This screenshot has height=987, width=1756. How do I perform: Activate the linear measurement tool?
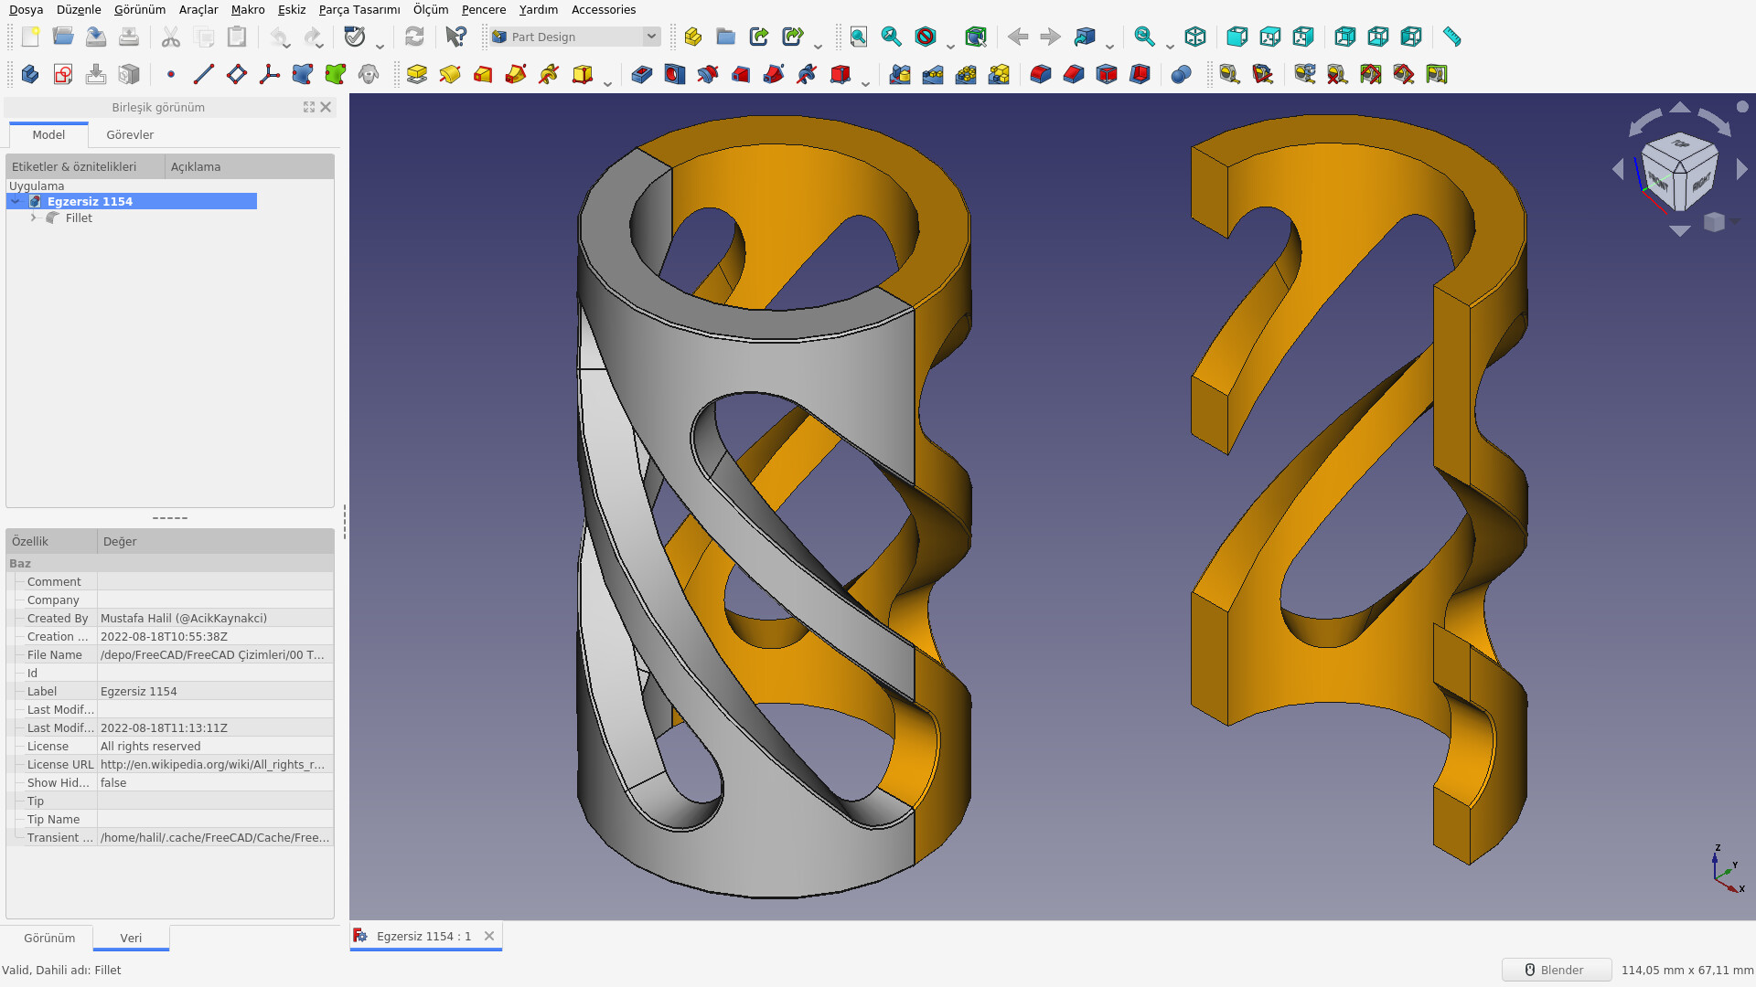coord(1229,74)
